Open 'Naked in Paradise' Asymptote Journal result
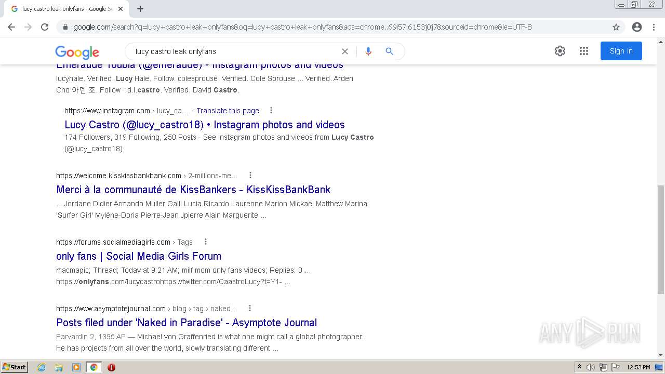The image size is (665, 374). 187,323
